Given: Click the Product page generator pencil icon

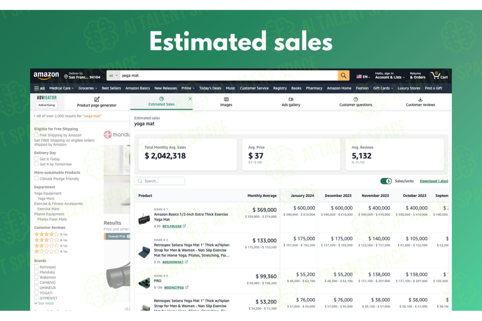Looking at the screenshot, I should coord(97,99).
